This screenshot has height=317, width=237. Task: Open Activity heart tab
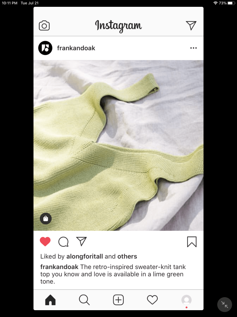[152, 300]
